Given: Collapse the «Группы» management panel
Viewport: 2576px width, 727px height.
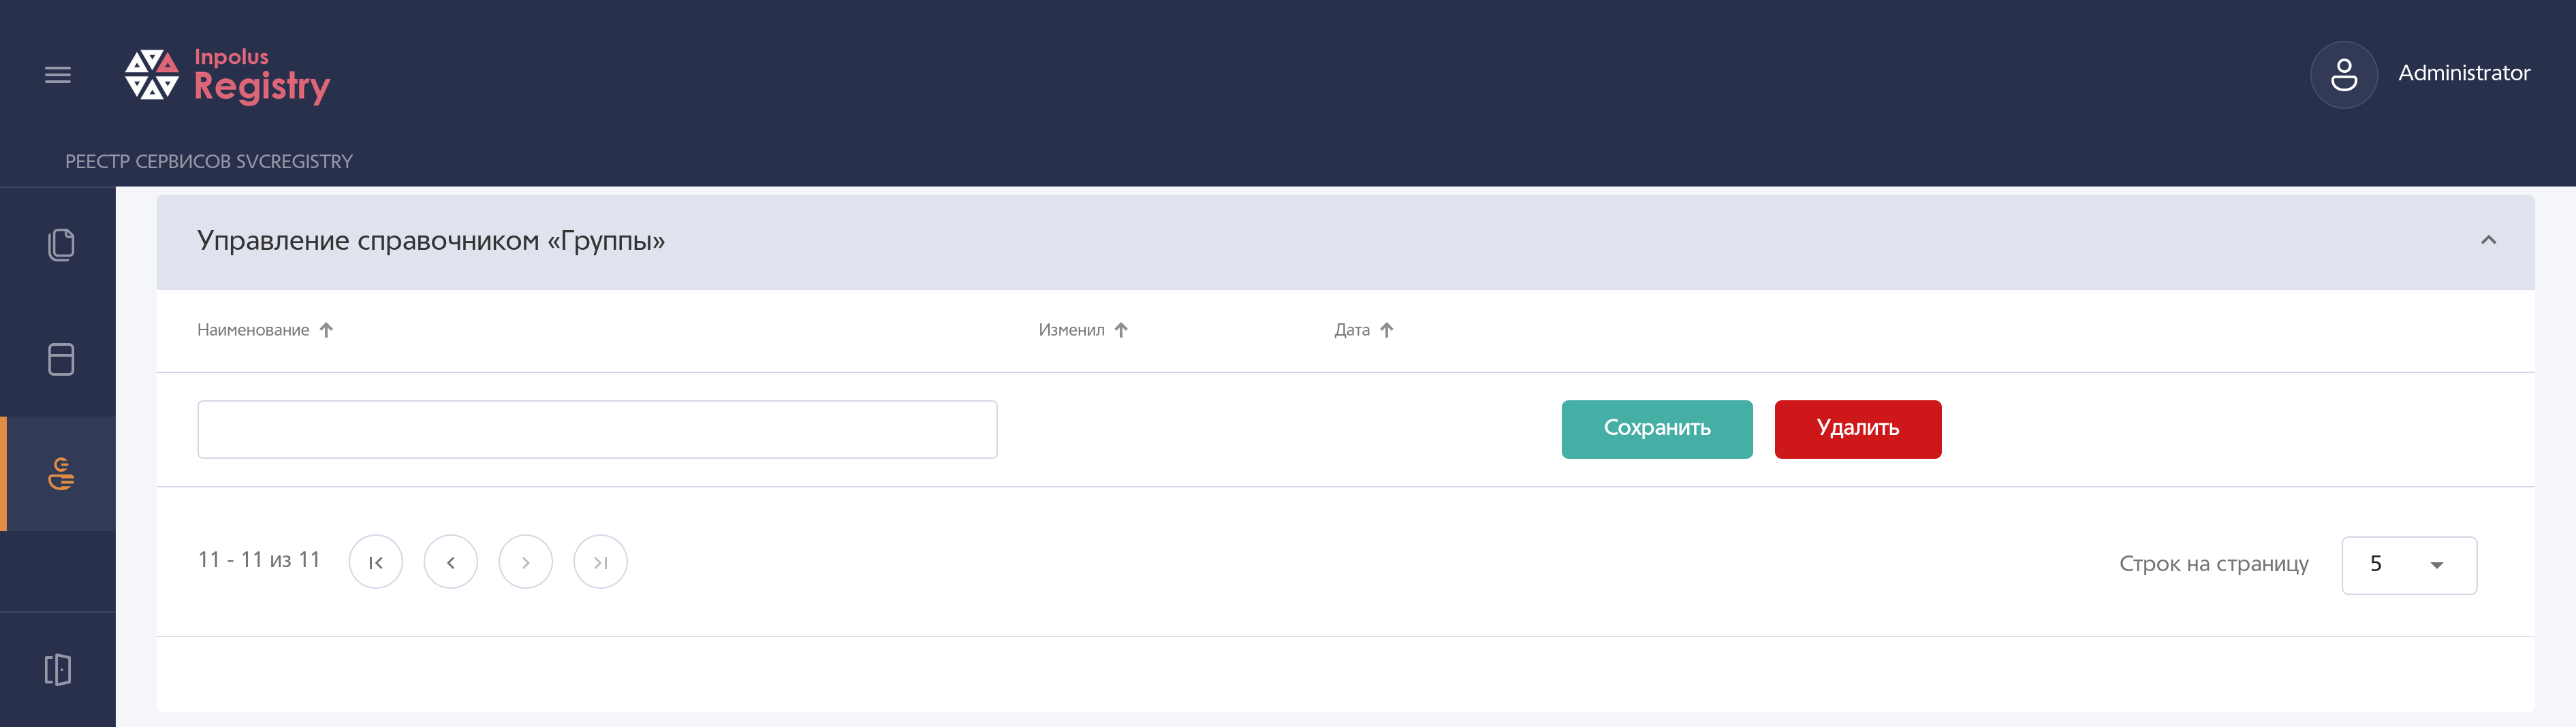Looking at the screenshot, I should (2488, 240).
